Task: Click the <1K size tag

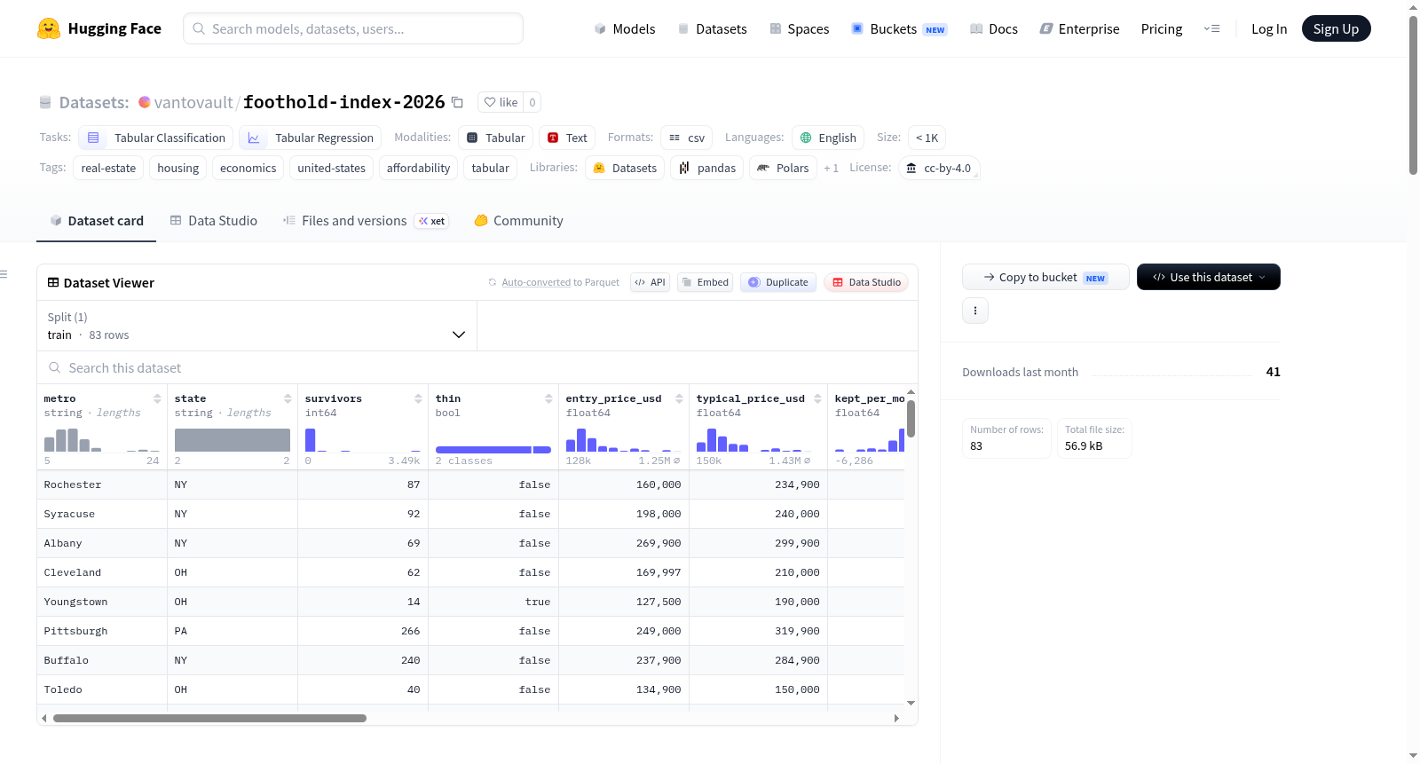Action: pyautogui.click(x=927, y=138)
